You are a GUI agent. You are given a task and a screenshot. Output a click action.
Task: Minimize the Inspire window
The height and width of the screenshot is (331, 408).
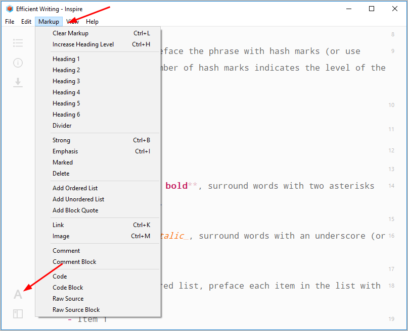tap(349, 9)
